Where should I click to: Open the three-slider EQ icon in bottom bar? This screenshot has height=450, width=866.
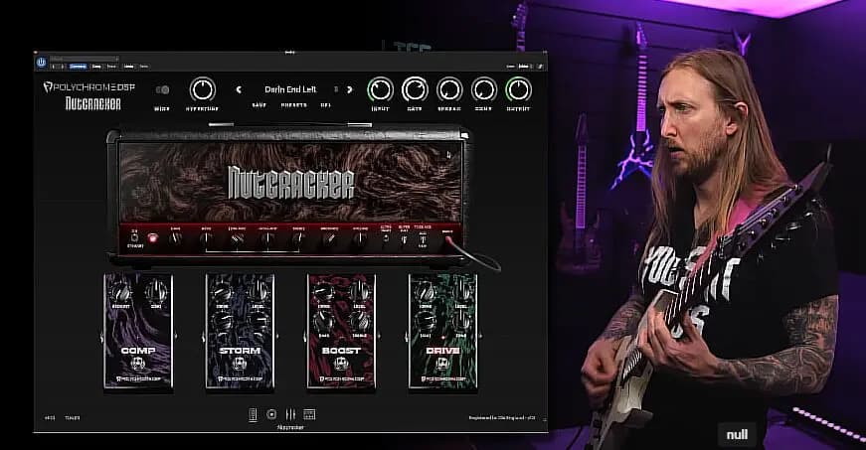pyautogui.click(x=290, y=414)
